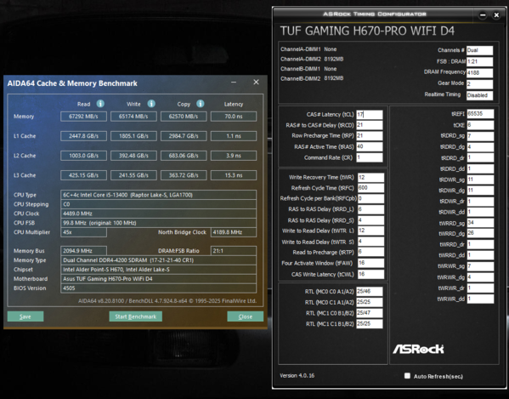Select the Refresh Cycle Time (tRFC) field

pos(370,188)
